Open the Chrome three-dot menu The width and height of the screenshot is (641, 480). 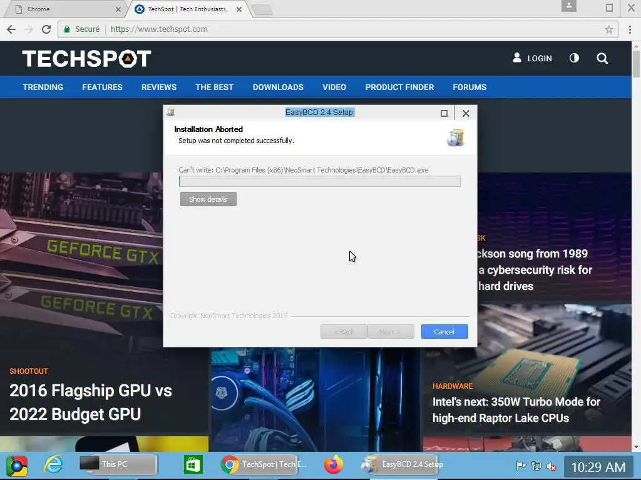tap(630, 29)
